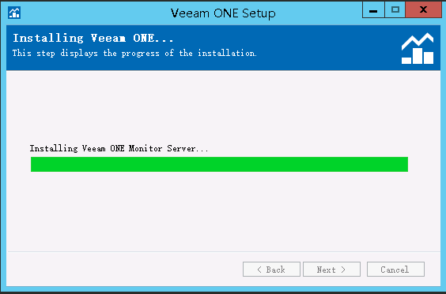The width and height of the screenshot is (446, 294).
Task: Click the empty area below the progress bar
Action: click(x=223, y=211)
